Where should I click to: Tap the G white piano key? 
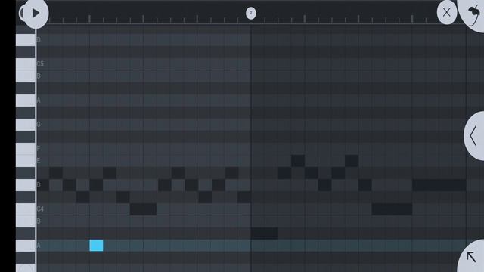[x=25, y=125]
